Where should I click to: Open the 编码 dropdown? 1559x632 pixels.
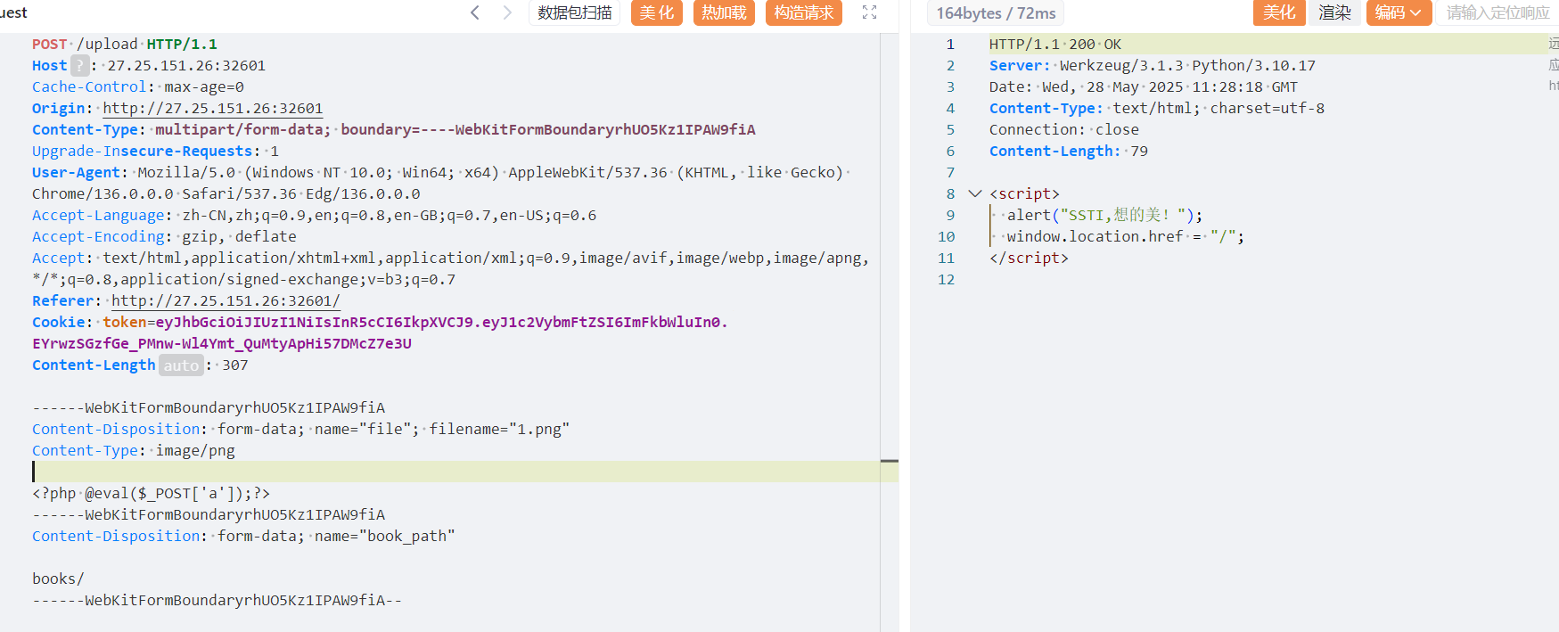1399,12
